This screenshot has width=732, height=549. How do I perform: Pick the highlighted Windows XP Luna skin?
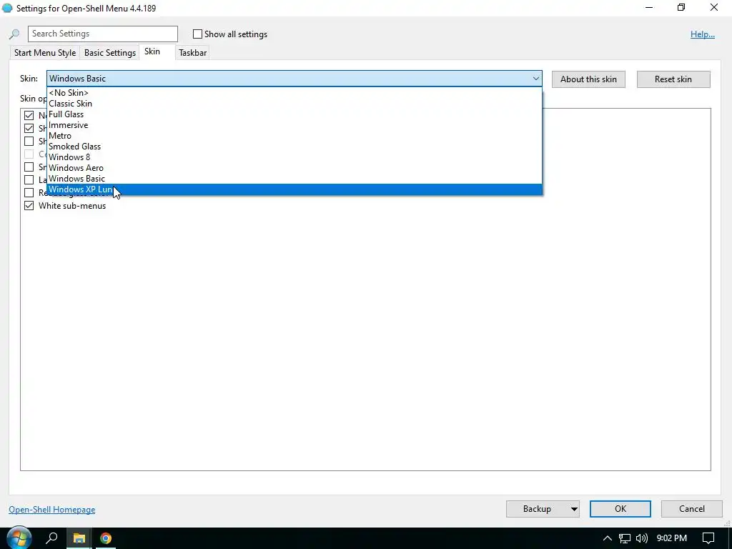(x=295, y=189)
